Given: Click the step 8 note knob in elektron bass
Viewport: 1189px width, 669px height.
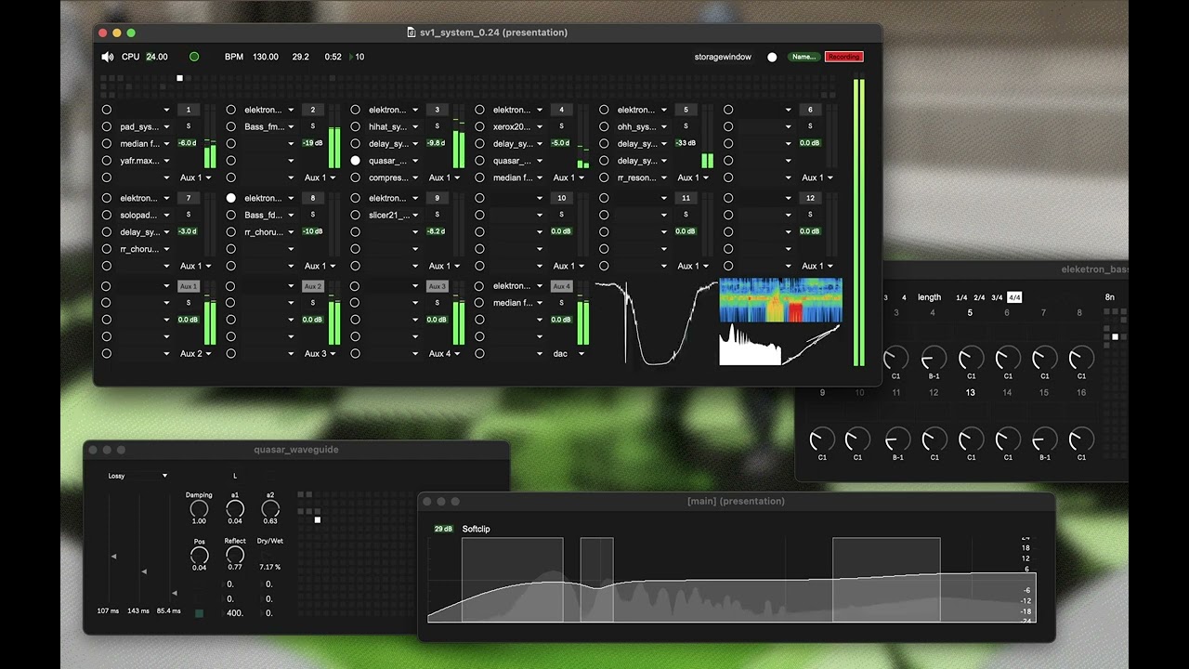Looking at the screenshot, I should tap(1081, 359).
